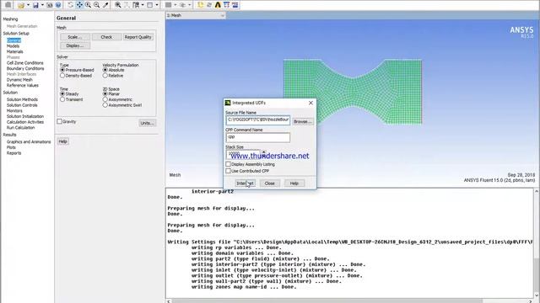Viewport: 540px width, 303px height.
Task: Select Axisymmetric Swirl option
Action: [x=105, y=105]
